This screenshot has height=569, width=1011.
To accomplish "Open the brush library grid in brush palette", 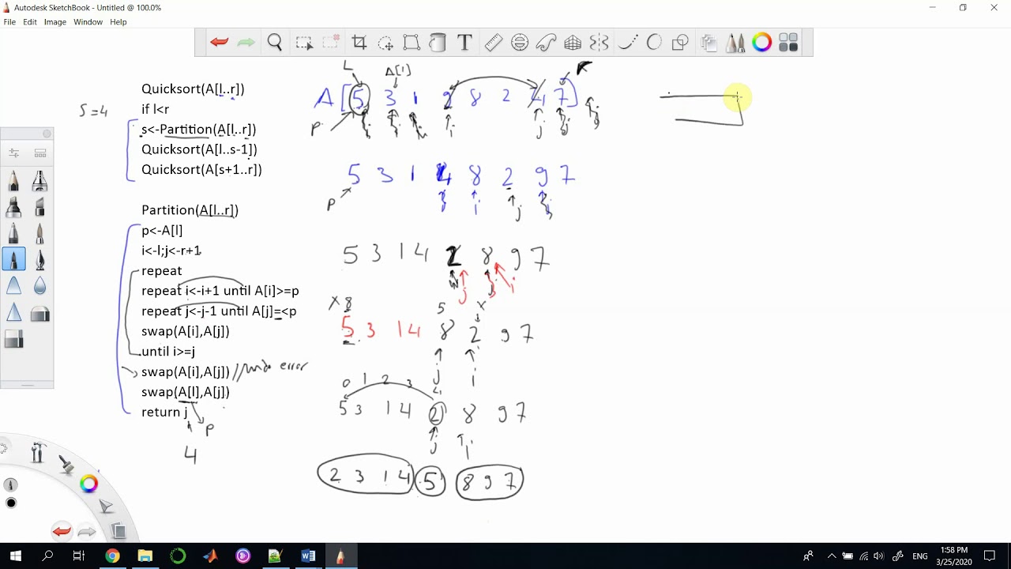I will (x=40, y=153).
